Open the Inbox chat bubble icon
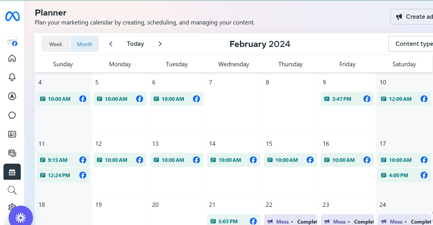 [12, 115]
